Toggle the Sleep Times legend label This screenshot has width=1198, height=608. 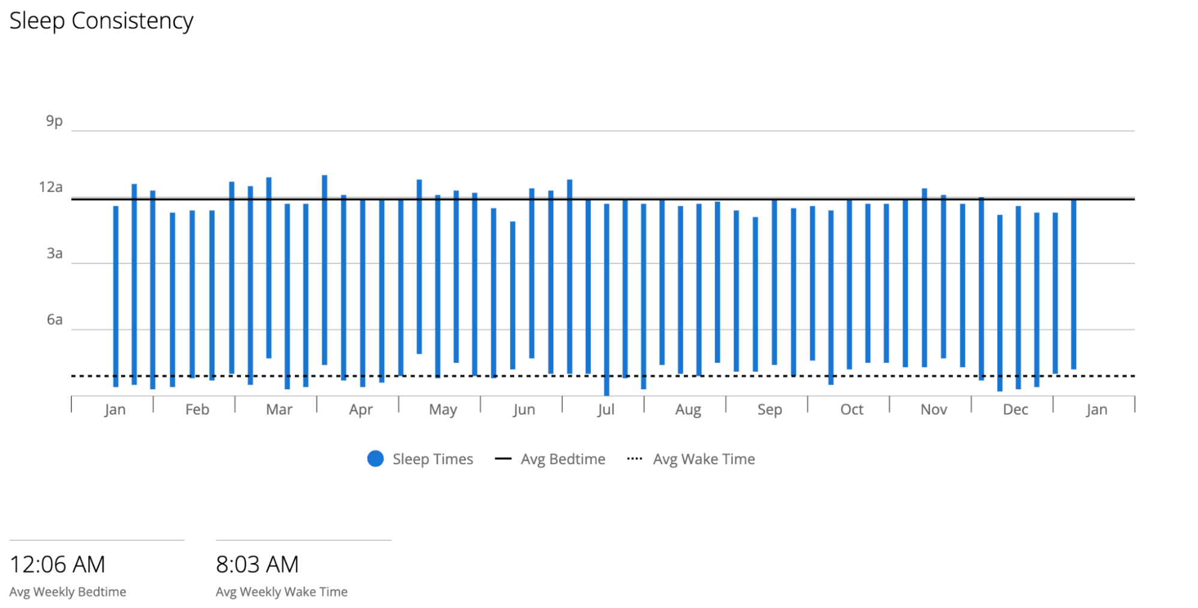433,459
